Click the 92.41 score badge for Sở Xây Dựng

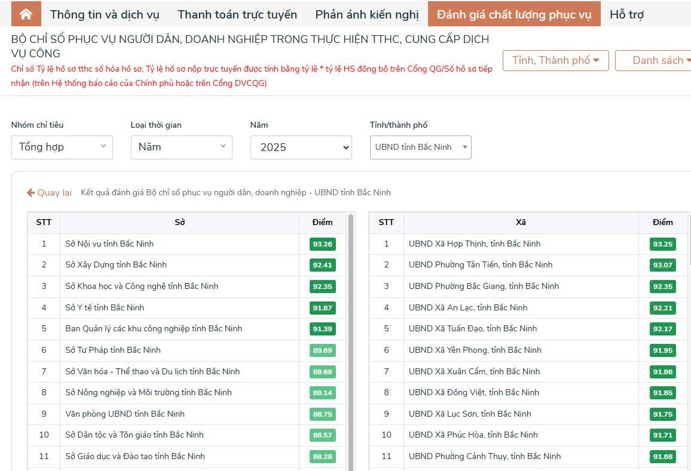[x=322, y=265]
